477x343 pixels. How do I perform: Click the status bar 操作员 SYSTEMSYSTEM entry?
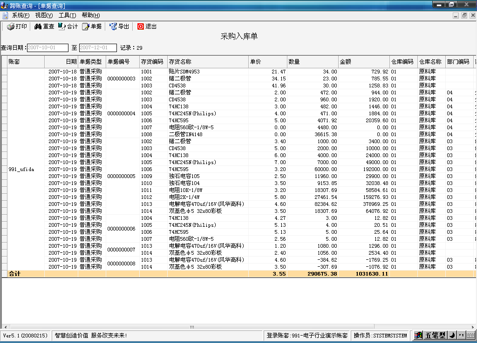click(x=380, y=336)
